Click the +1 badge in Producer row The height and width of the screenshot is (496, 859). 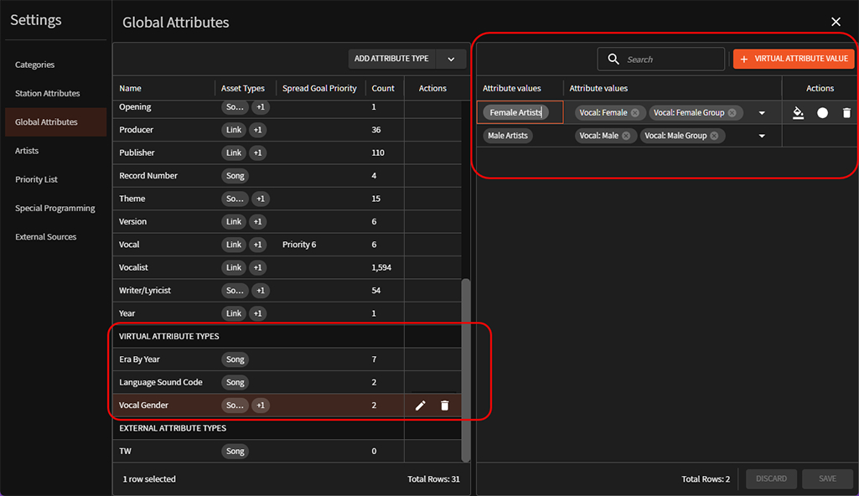pos(258,130)
